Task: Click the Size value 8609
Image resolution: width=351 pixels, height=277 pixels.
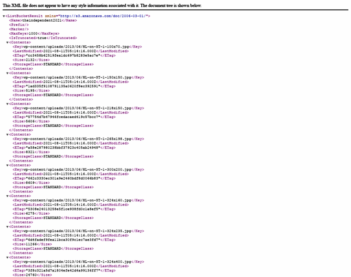Action: click(x=30, y=183)
